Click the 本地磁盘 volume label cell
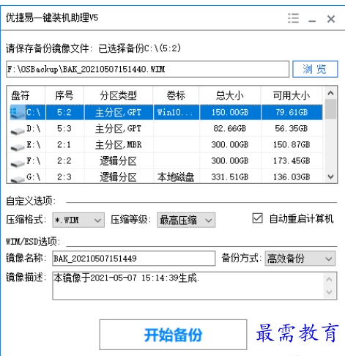 [177, 177]
